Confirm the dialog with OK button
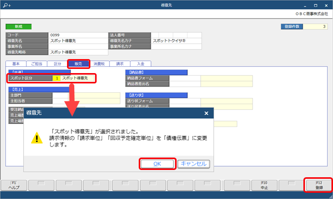 point(157,164)
